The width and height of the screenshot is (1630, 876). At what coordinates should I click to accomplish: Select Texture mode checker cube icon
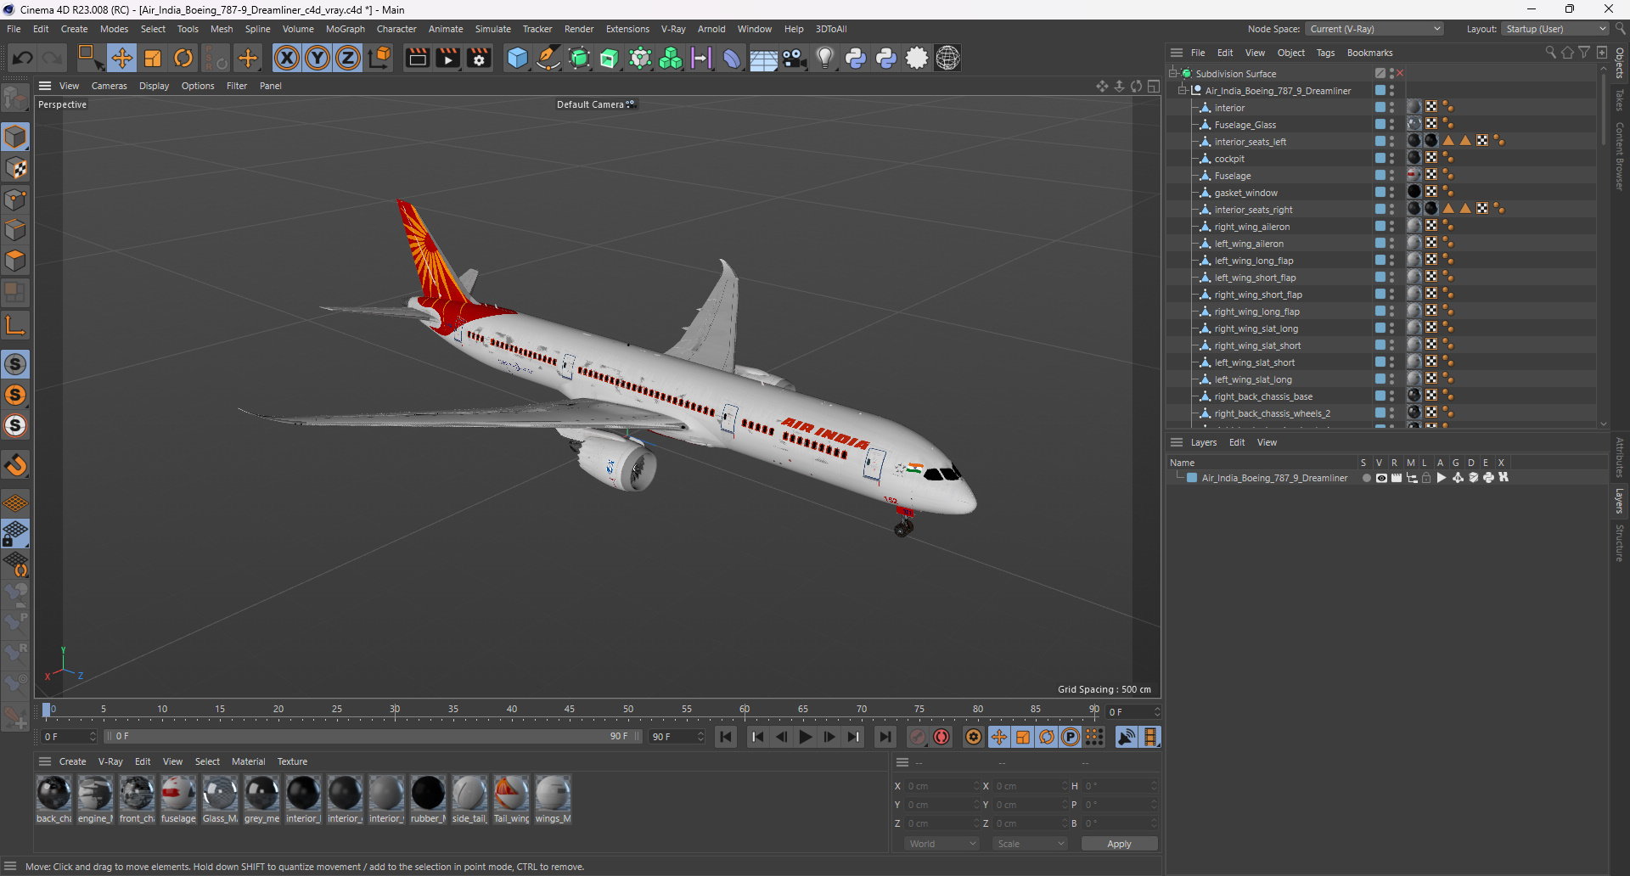(x=15, y=168)
